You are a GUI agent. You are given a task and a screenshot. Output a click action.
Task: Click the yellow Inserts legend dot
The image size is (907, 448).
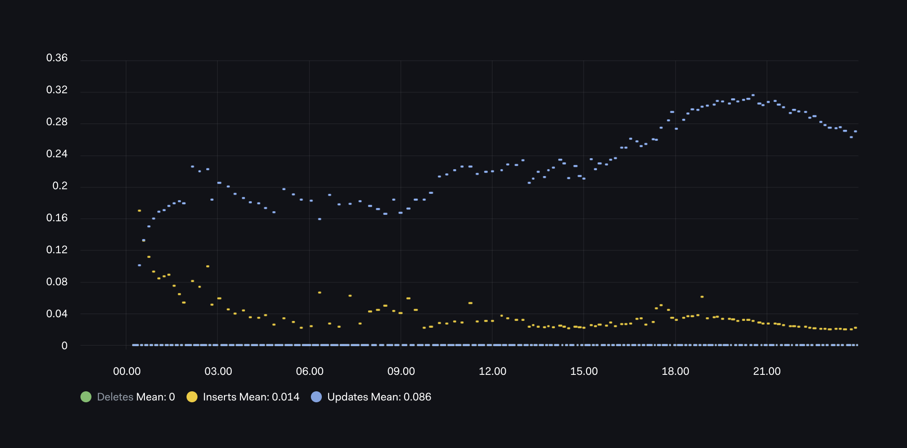[192, 397]
